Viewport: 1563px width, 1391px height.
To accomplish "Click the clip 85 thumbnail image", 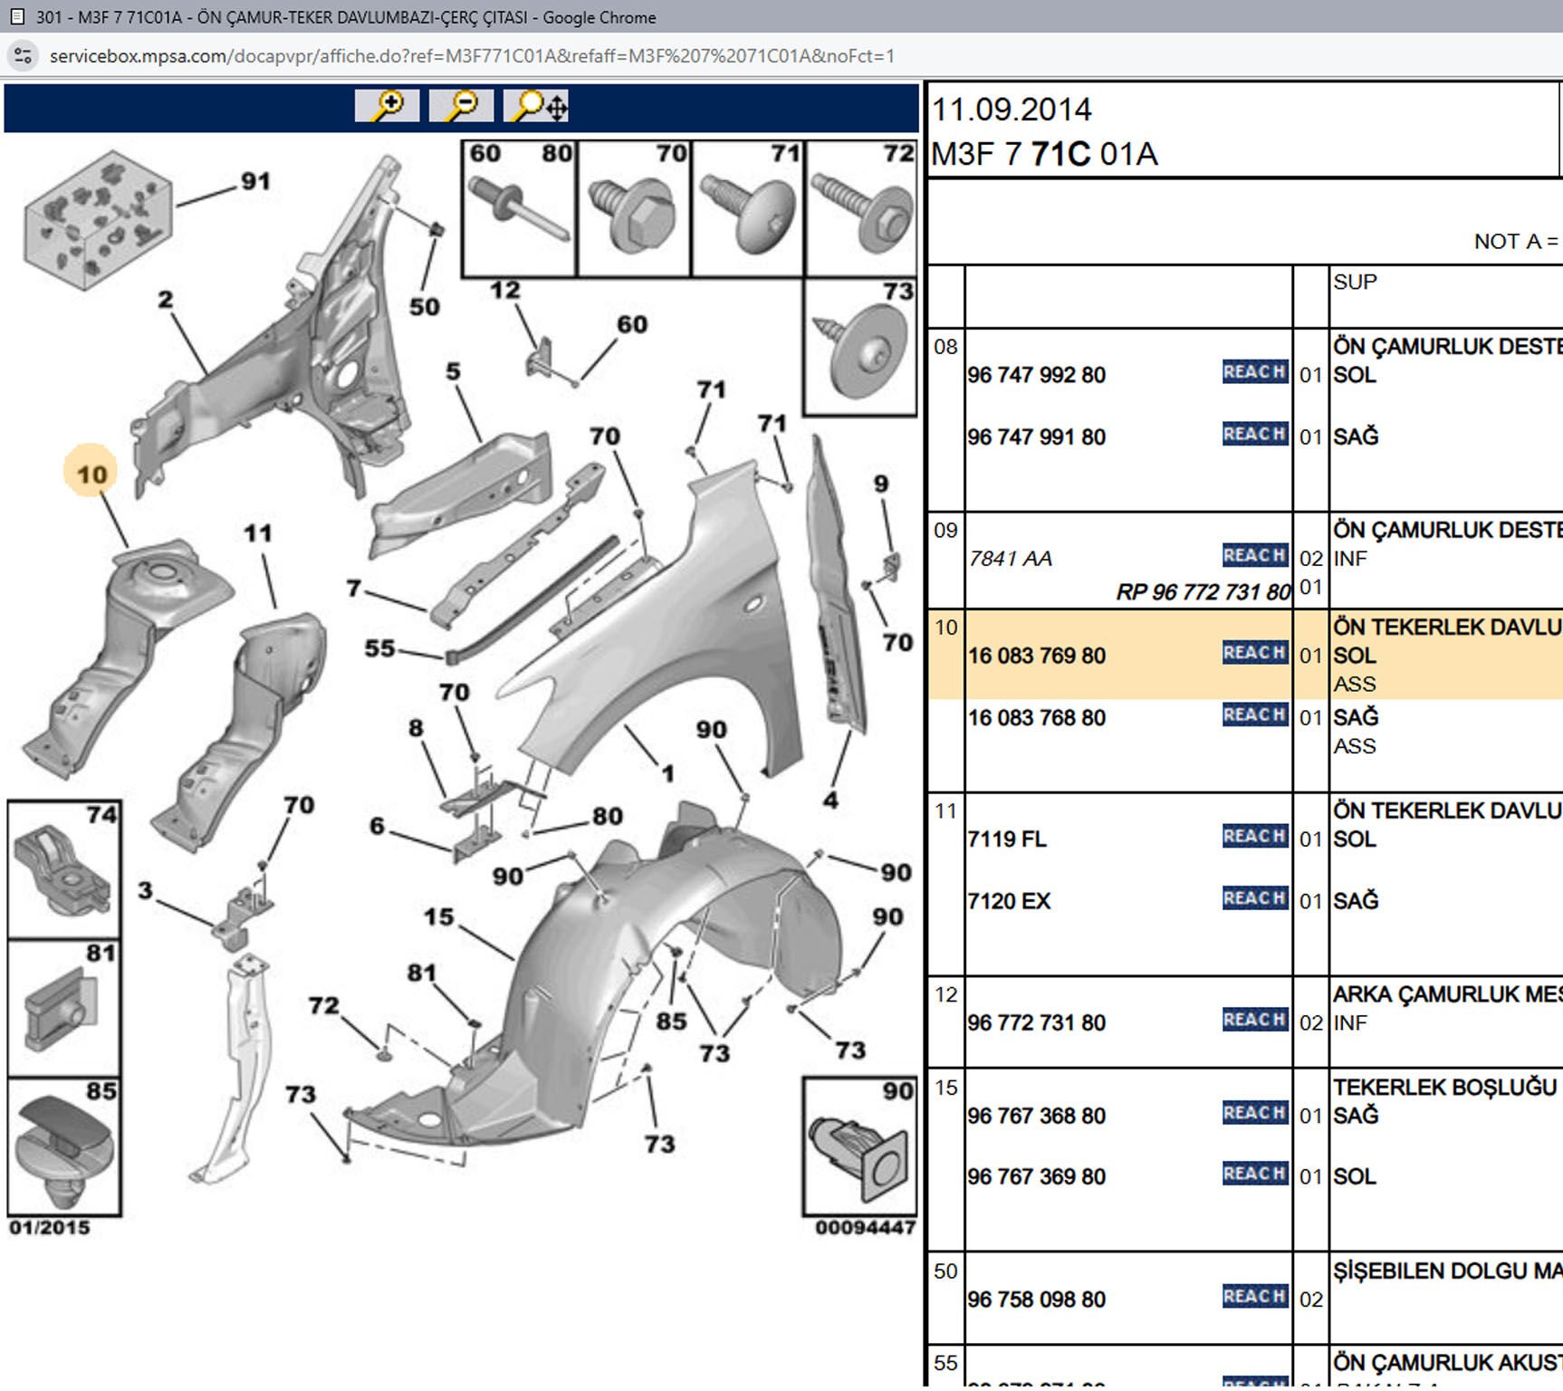I will (x=63, y=1150).
